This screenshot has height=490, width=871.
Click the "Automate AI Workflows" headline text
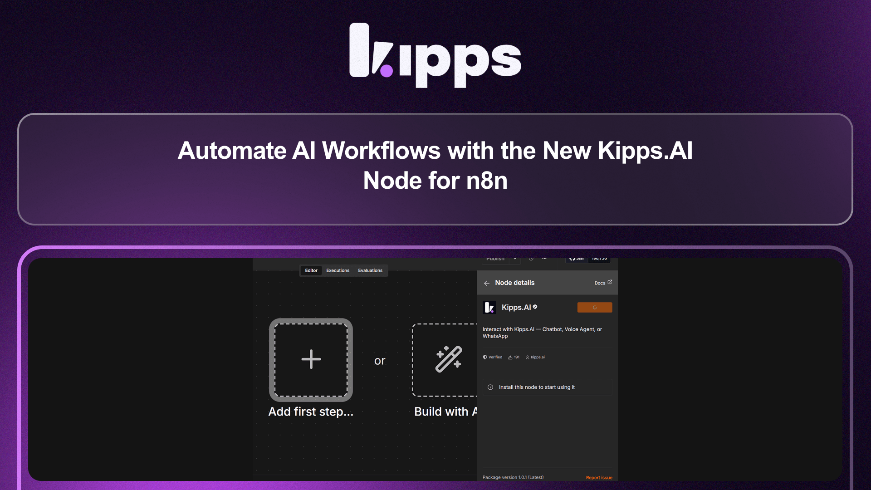click(x=435, y=166)
